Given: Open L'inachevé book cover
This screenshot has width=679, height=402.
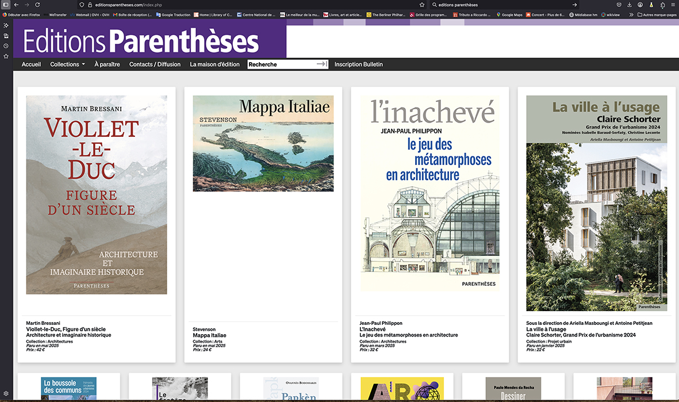Looking at the screenshot, I should [430, 193].
